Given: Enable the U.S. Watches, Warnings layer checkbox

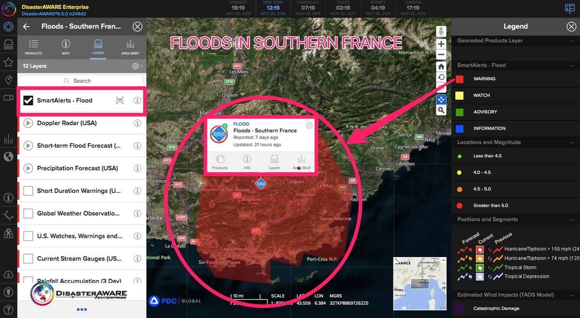Looking at the screenshot, I should click(x=28, y=236).
